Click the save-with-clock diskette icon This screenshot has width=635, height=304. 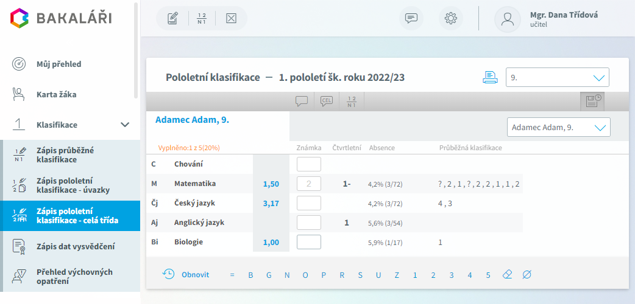592,102
